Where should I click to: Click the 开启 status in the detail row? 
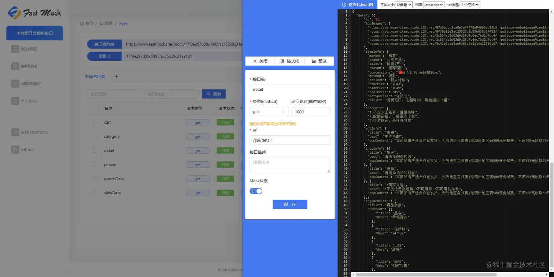coord(225,151)
